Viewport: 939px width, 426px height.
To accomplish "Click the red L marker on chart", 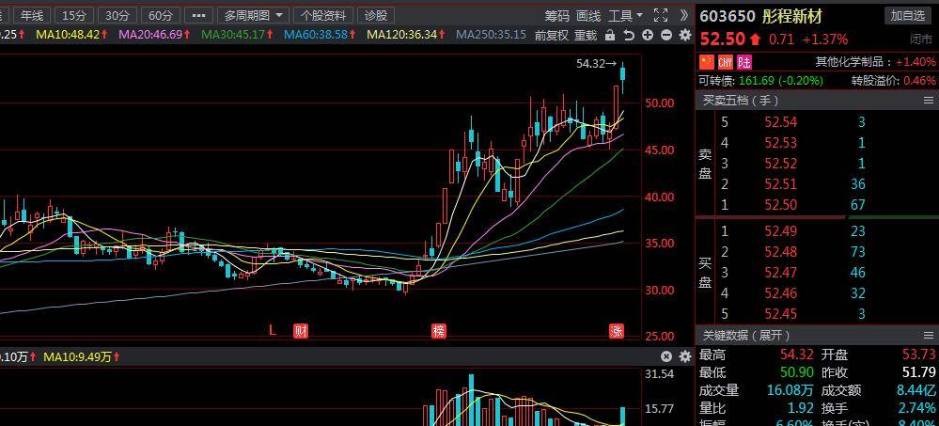I will coord(274,330).
